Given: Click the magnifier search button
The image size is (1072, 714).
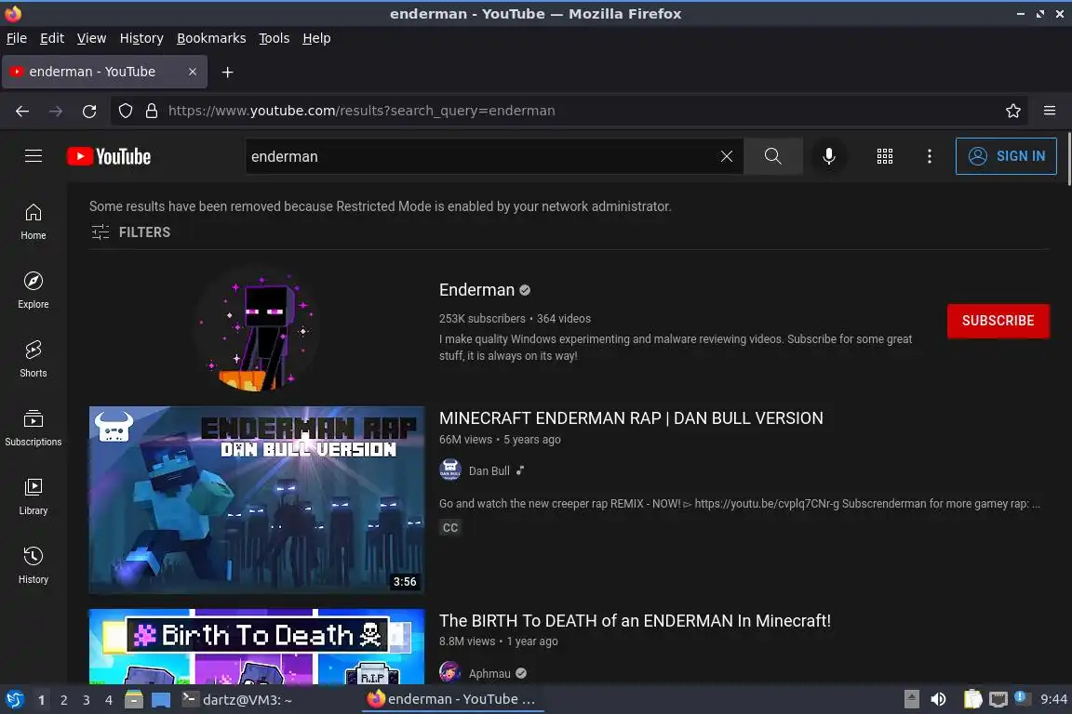Looking at the screenshot, I should (772, 156).
